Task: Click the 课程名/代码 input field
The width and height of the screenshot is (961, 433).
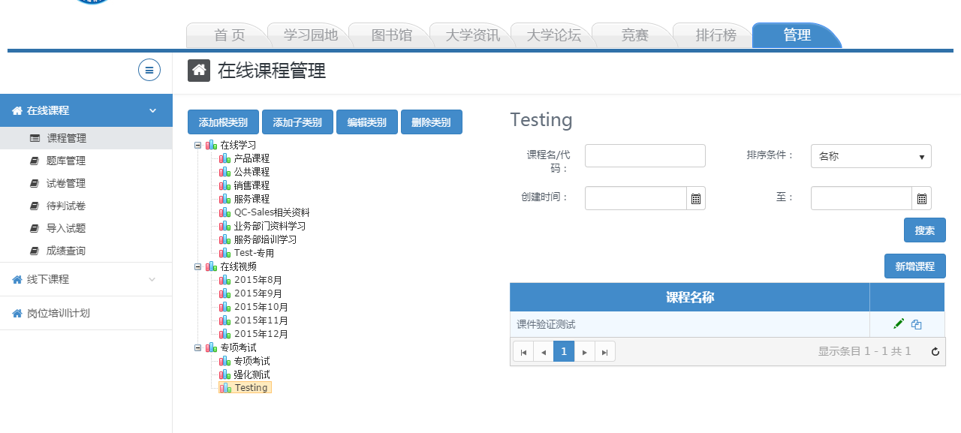Action: tap(645, 156)
